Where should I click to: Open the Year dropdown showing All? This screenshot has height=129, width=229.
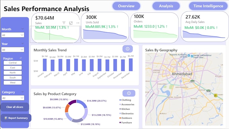tap(13, 50)
